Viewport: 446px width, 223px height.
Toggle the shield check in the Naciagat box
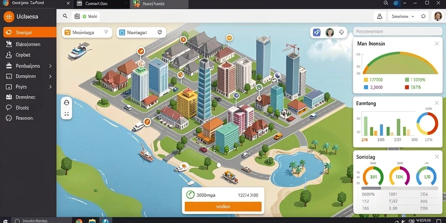(159, 32)
